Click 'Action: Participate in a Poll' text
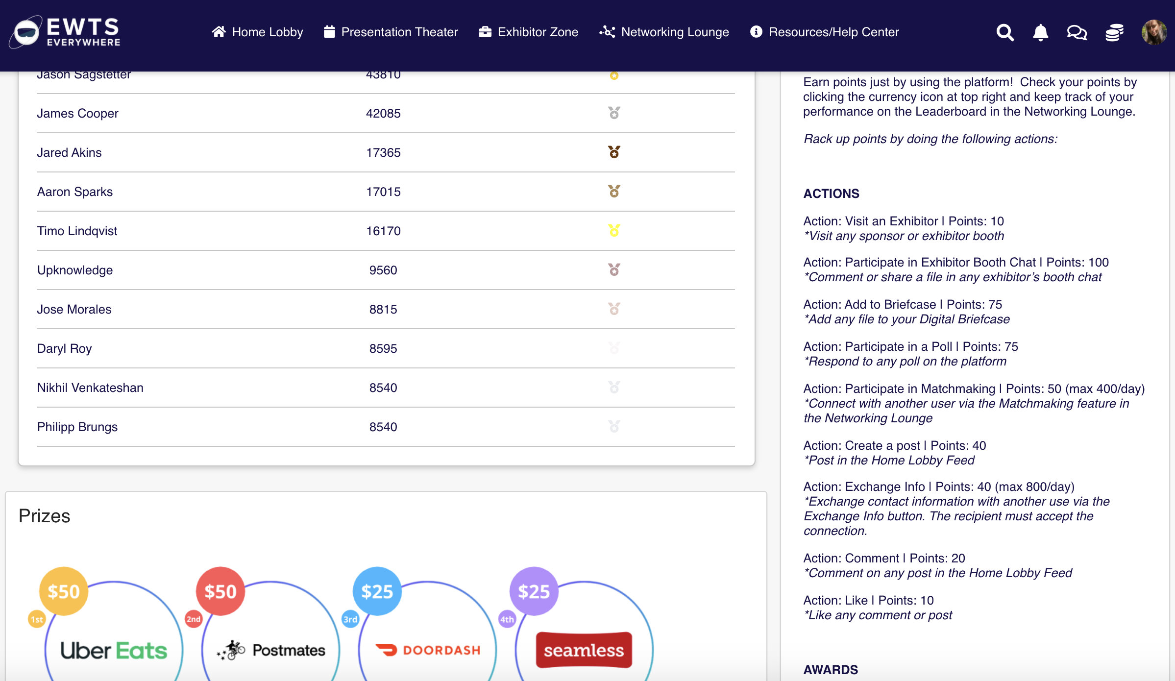The image size is (1175, 681). click(x=878, y=346)
